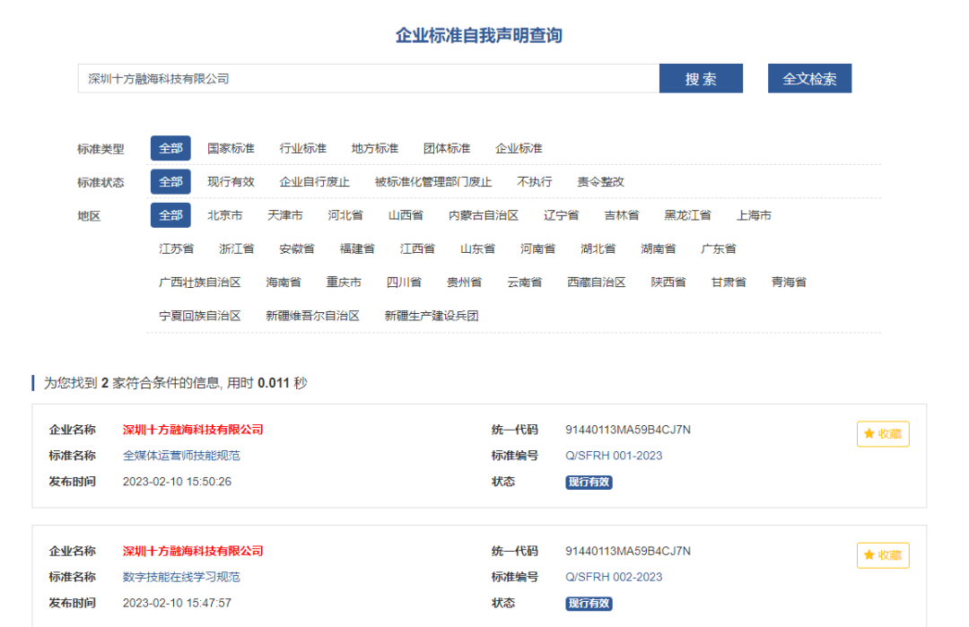969x627 pixels.
Task: Choose 西藏自治区 region filter
Action: coord(597,282)
